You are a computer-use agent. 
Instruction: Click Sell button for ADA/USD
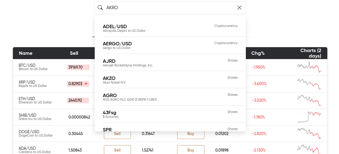(117, 150)
